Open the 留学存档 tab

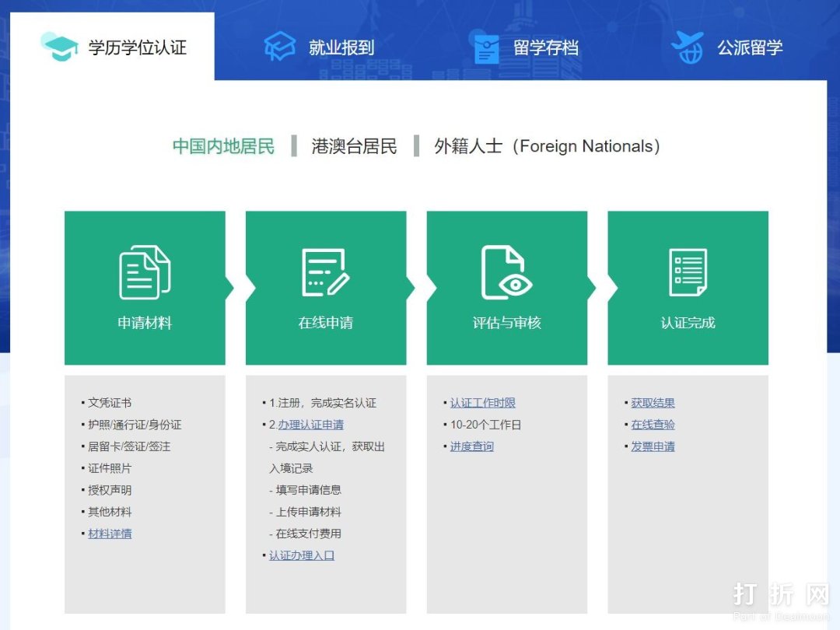(x=545, y=47)
